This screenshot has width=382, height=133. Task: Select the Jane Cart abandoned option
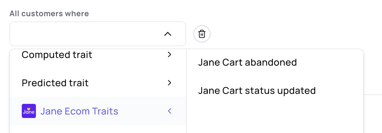(247, 62)
